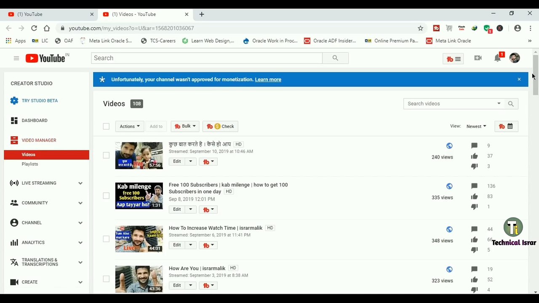This screenshot has height=303, width=539.
Task: Click in the YouTube search field
Action: [x=207, y=58]
